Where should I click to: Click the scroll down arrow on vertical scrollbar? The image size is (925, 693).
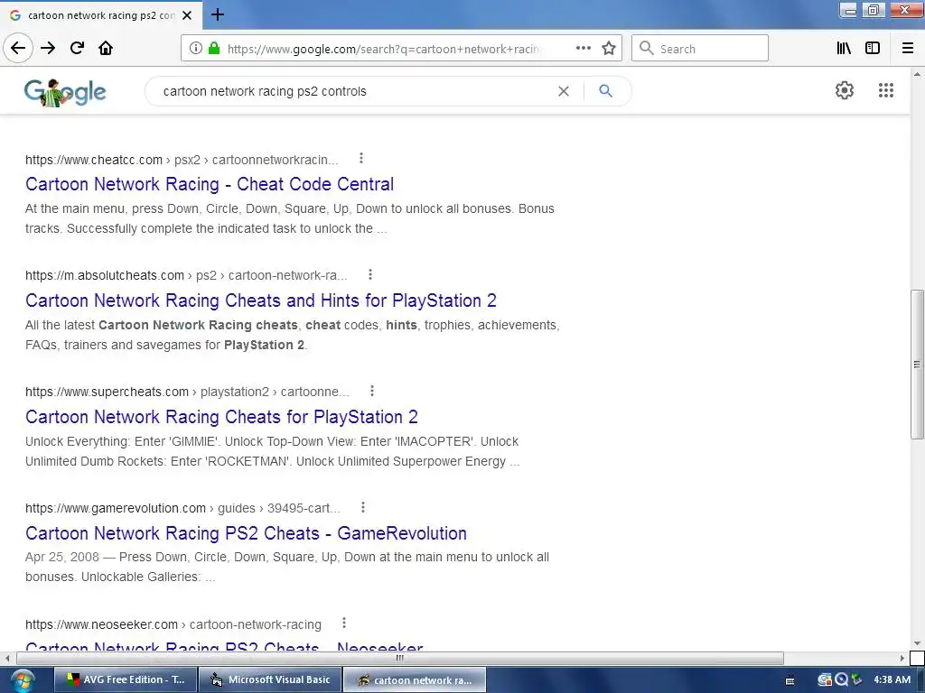[917, 643]
